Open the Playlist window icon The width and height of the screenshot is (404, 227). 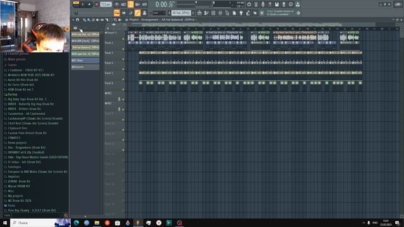coord(199,13)
